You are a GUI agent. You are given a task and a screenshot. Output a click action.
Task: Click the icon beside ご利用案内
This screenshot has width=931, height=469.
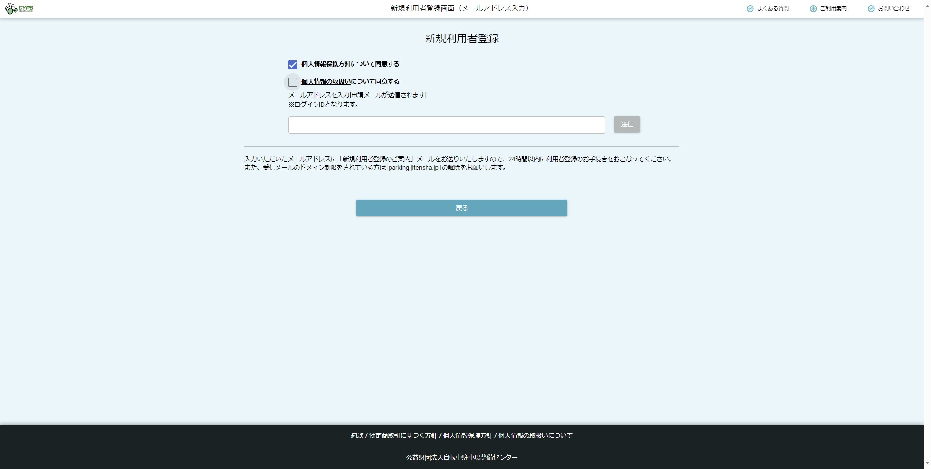813,9
